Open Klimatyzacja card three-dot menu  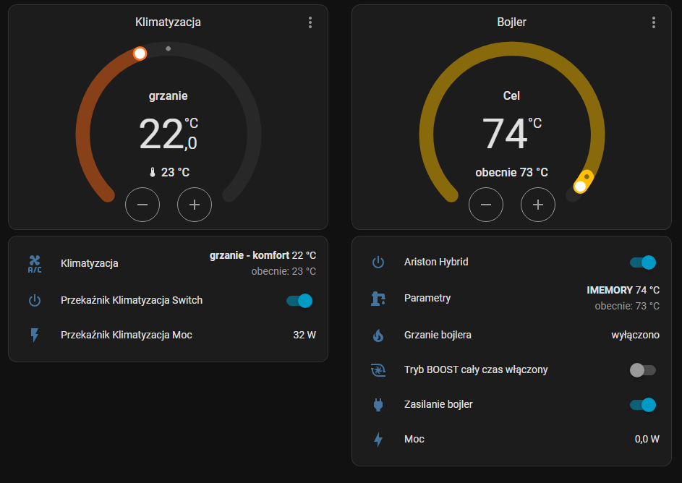[310, 22]
